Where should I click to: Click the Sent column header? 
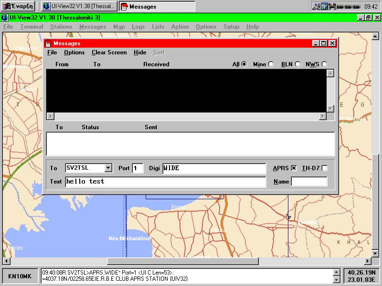pos(151,127)
